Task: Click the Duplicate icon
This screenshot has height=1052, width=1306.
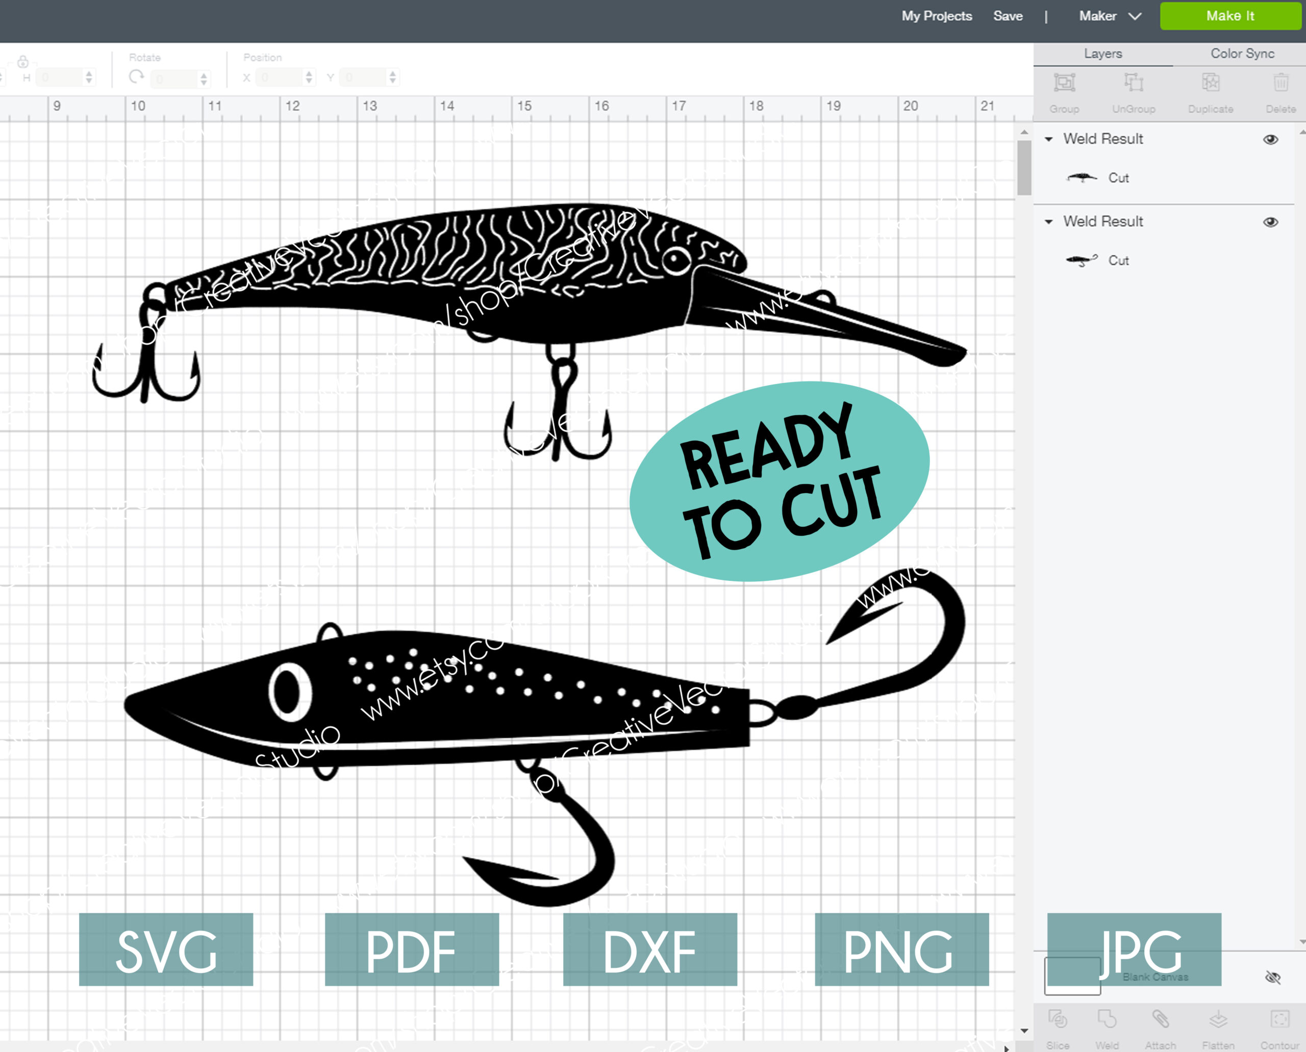Action: (1210, 83)
